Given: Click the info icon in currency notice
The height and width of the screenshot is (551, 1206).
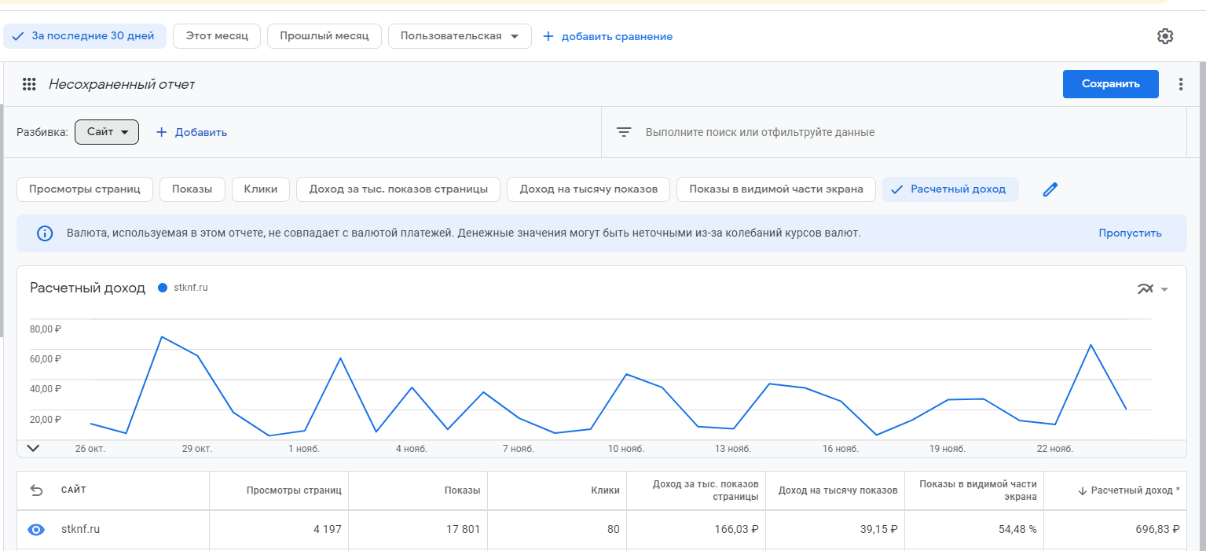Looking at the screenshot, I should [x=46, y=233].
